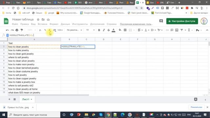Toggle bold formatting
Viewport: 210px width, 118px height.
tap(99, 30)
